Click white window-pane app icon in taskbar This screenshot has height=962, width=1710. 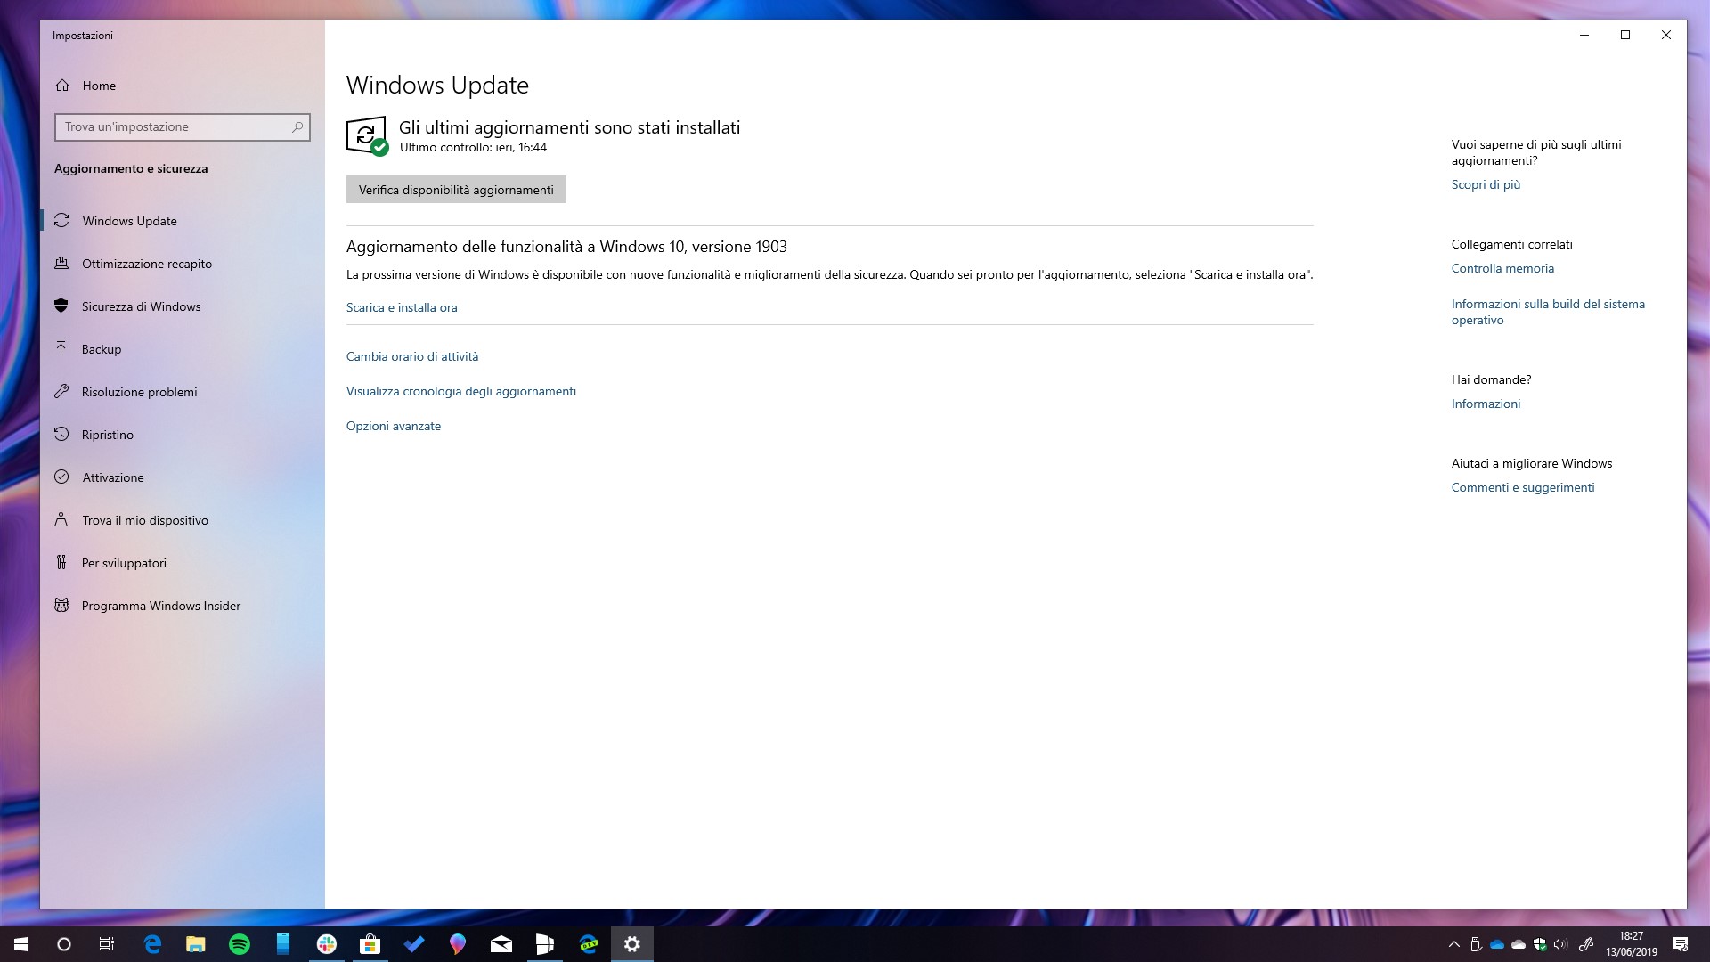tap(545, 944)
